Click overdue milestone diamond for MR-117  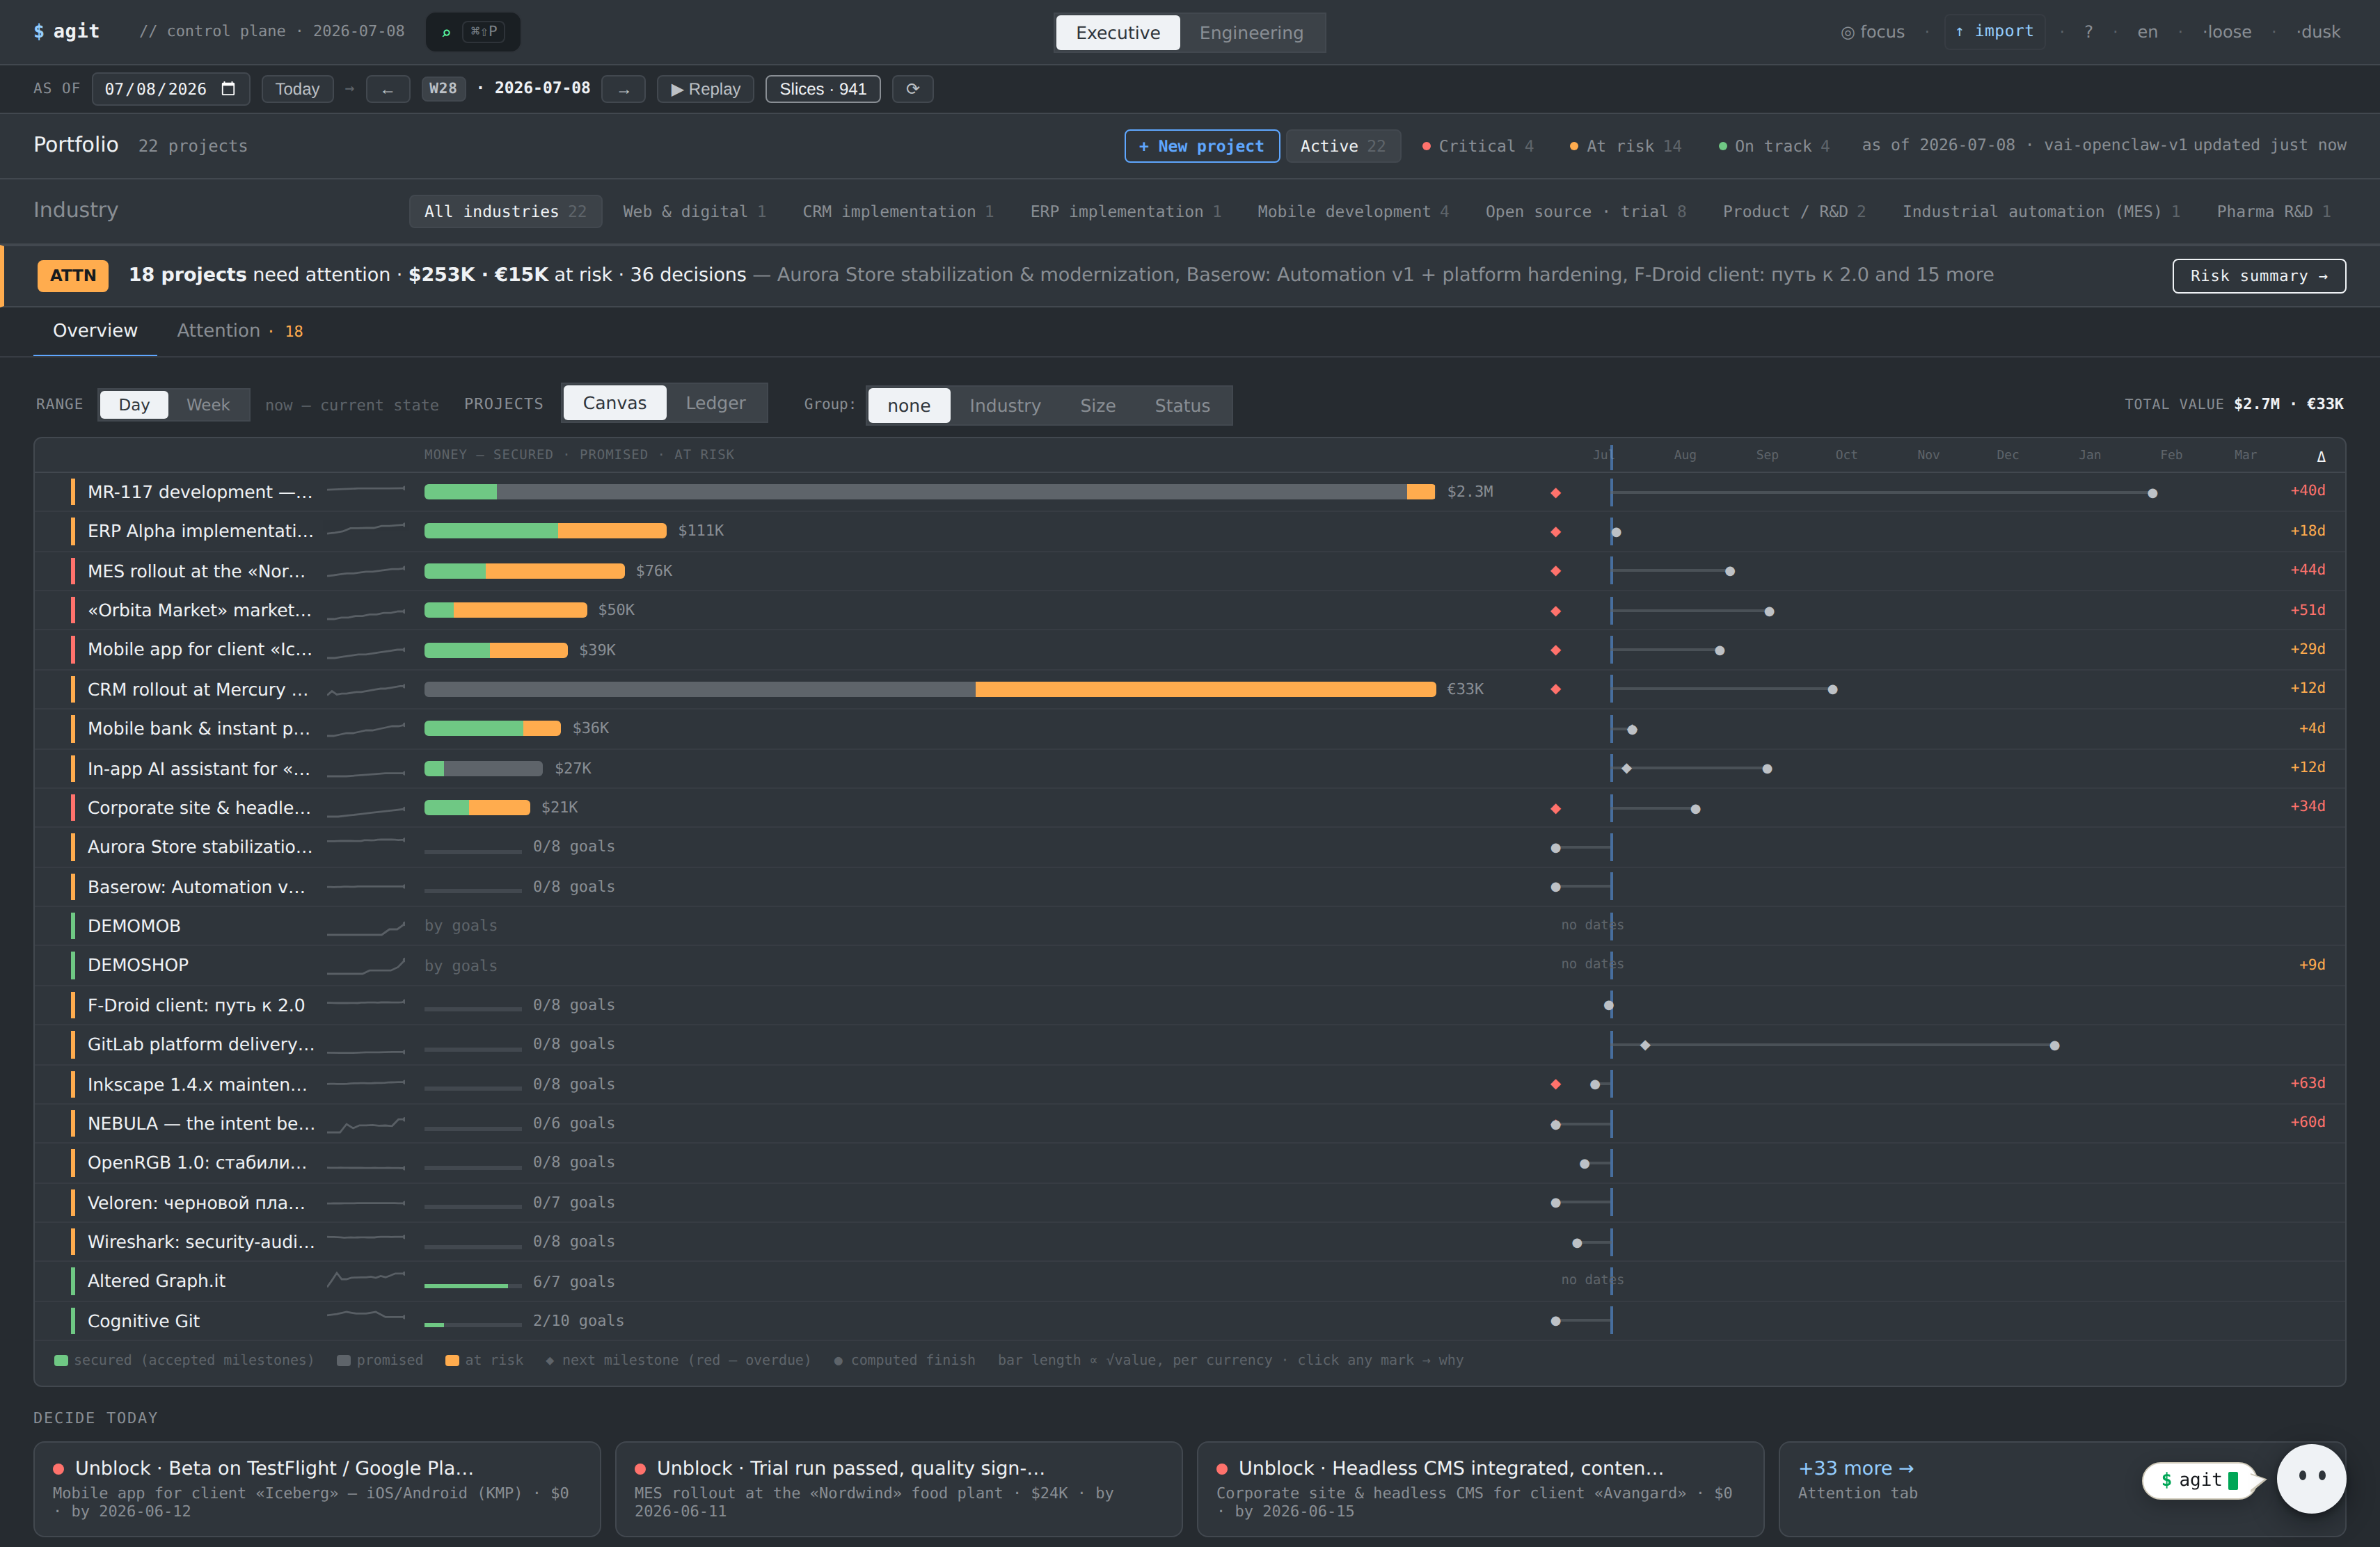point(1555,492)
